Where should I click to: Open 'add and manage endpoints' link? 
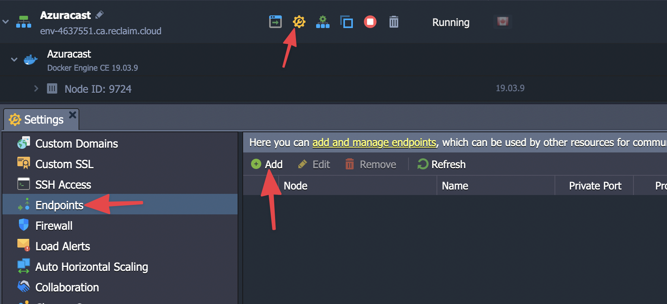pos(374,143)
